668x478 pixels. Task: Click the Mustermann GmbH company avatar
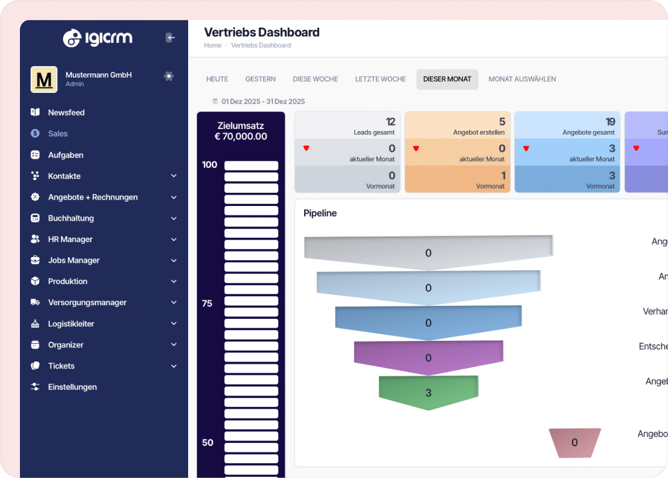(x=44, y=79)
